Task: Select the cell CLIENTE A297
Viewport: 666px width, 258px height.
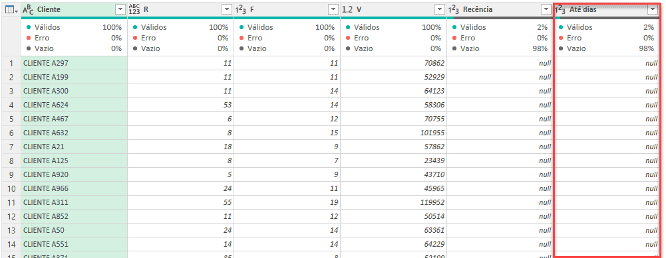Action: 74,63
